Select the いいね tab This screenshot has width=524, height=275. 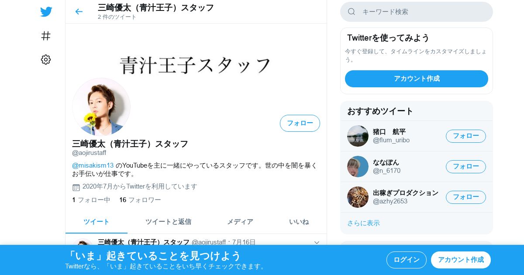point(299,222)
